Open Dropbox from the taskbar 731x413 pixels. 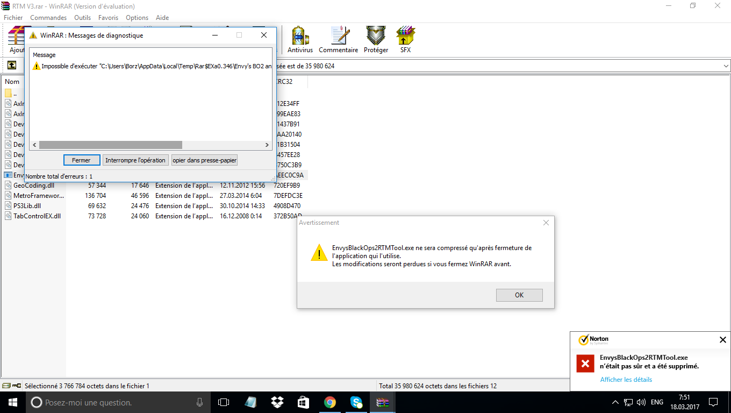[277, 402]
